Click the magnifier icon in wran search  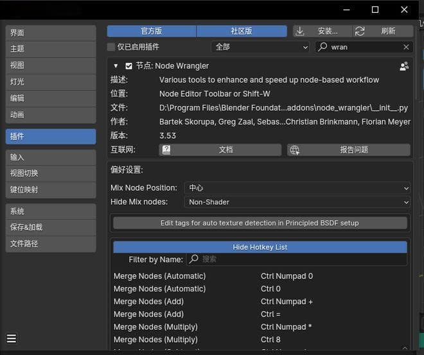click(x=322, y=47)
